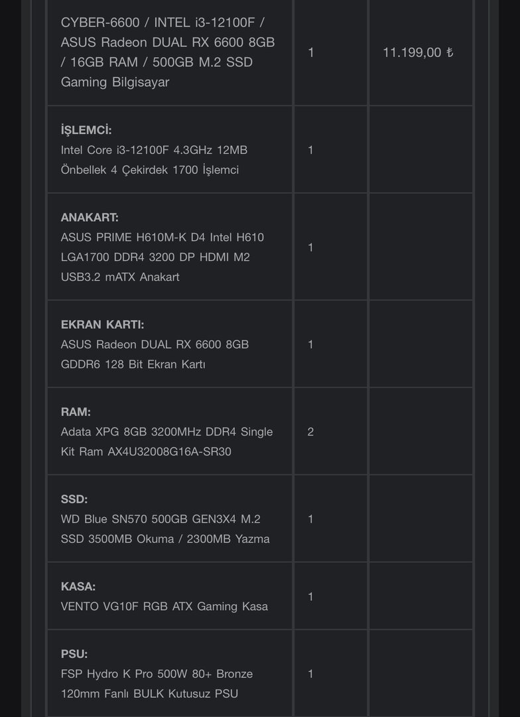Image resolution: width=520 pixels, height=717 pixels.
Task: Click the quantity value for the İŞLEMCİ row
Action: coord(311,150)
